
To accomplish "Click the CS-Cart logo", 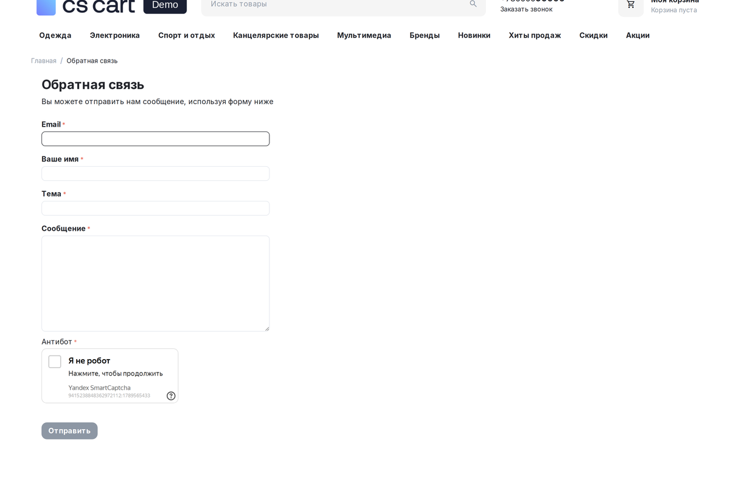I will coord(86,6).
